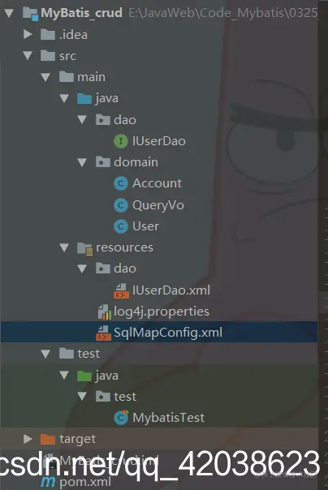Viewport: 328px width, 490px height.
Task: Click the QueryVo class icon
Action: click(x=121, y=205)
